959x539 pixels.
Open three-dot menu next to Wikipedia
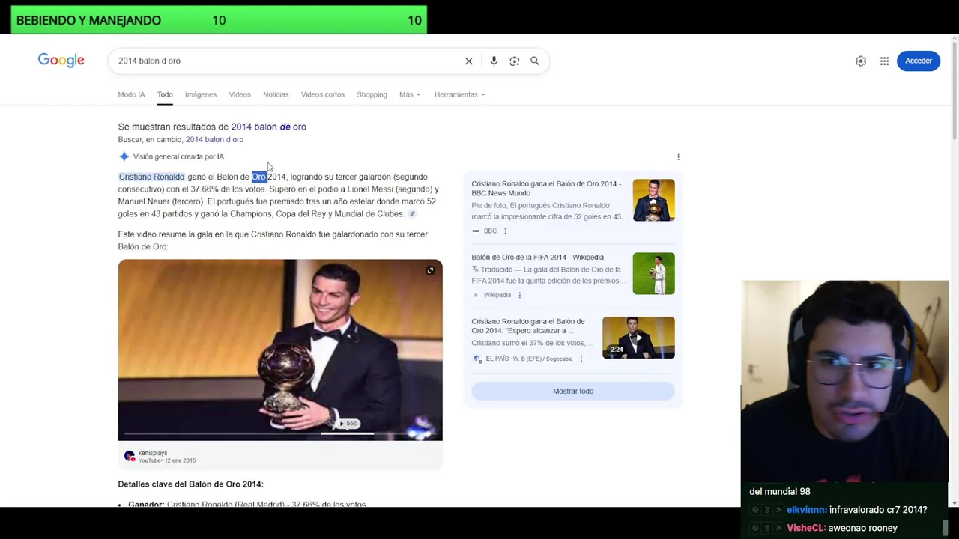[x=519, y=295]
